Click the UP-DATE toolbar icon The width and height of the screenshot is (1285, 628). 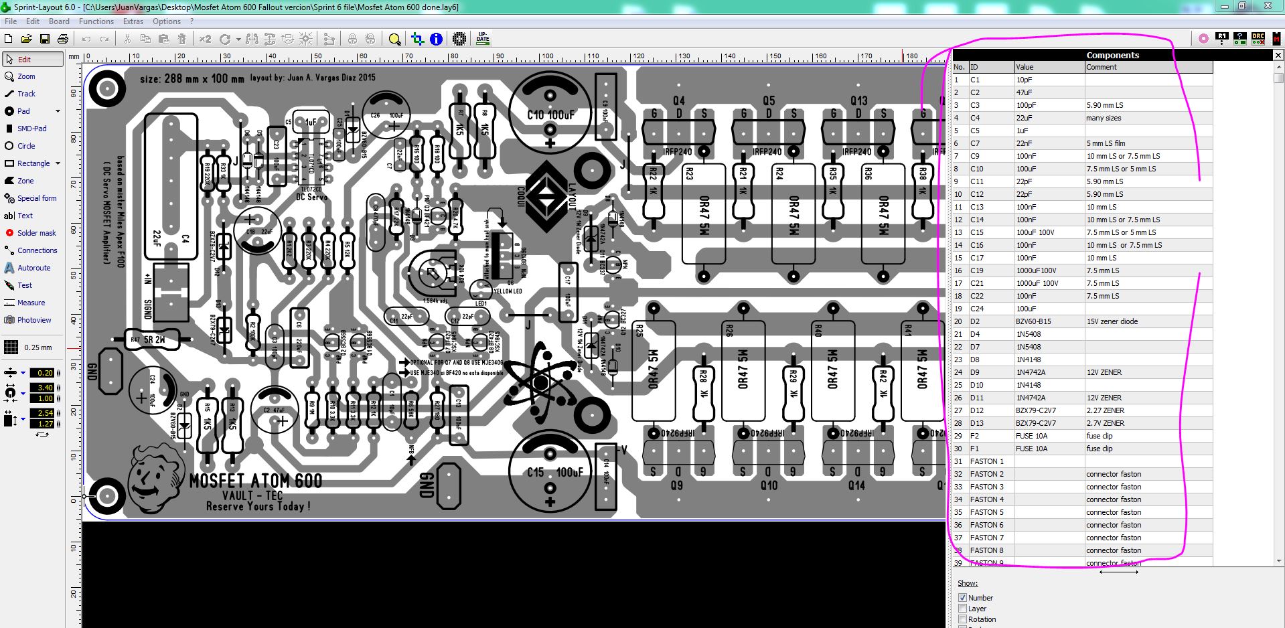[x=483, y=39]
